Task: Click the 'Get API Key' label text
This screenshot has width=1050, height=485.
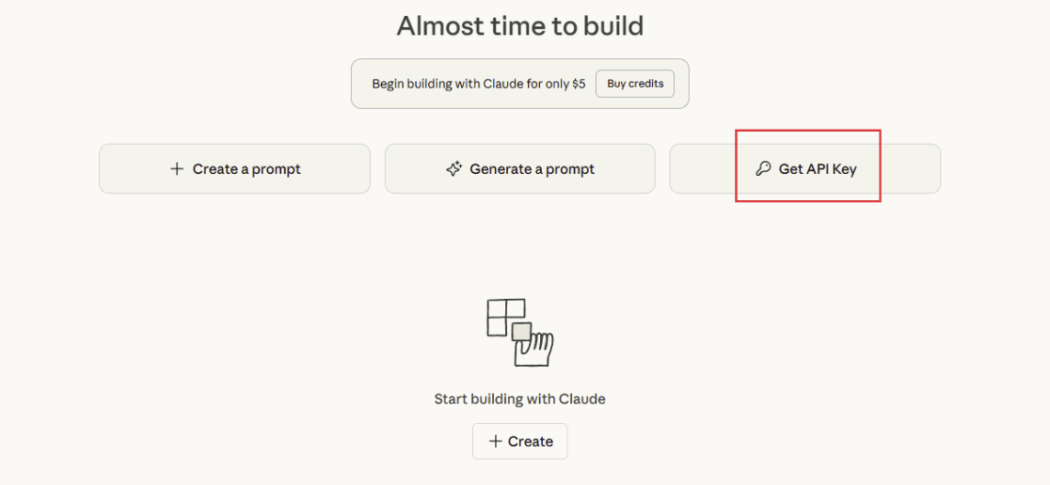Action: click(818, 169)
